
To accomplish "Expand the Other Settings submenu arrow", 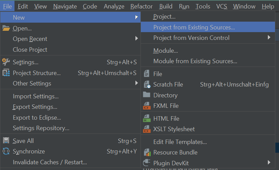I will [136, 83].
